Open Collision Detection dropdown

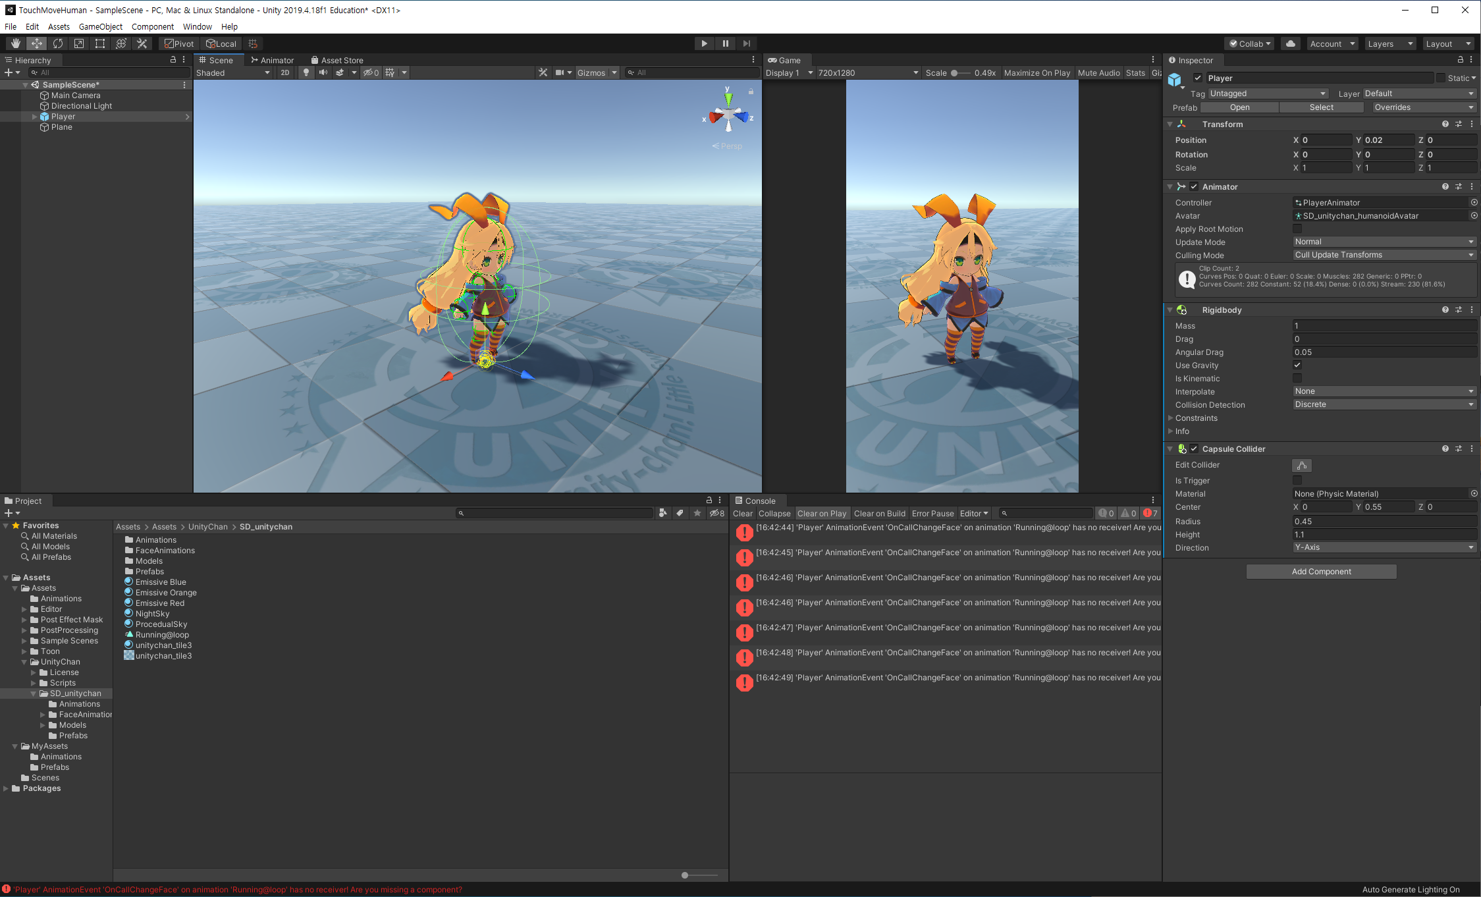pos(1384,405)
